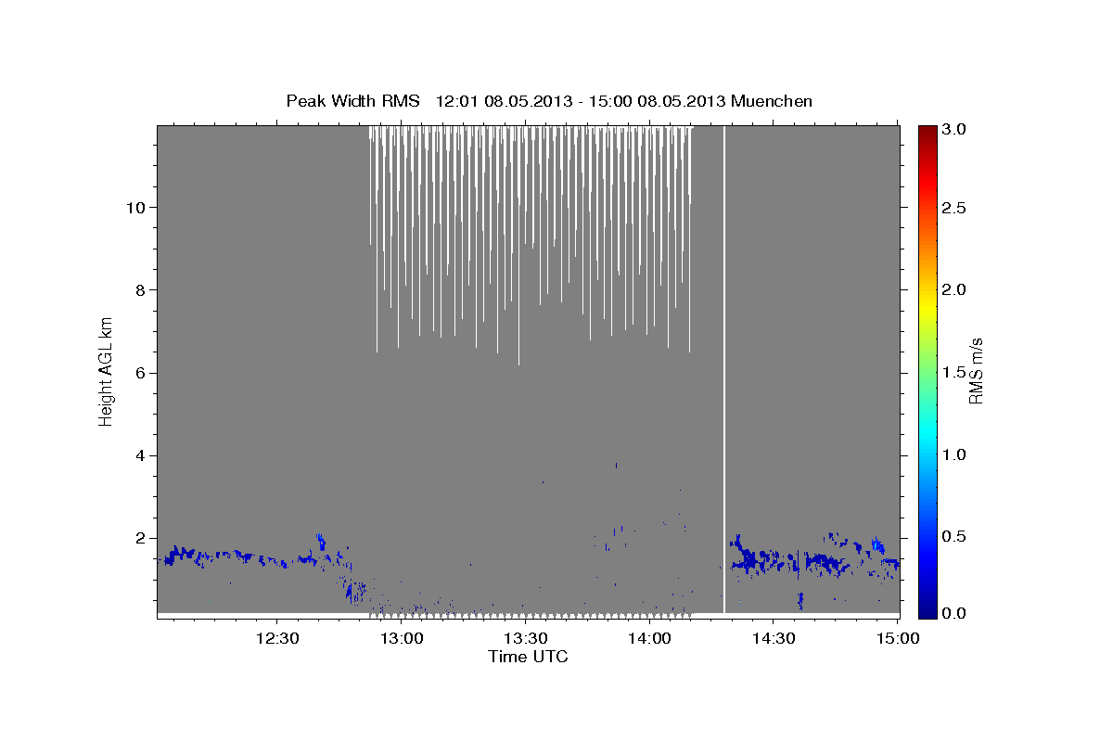
Task: Click the colorbar value 1.0
Action: (x=954, y=454)
